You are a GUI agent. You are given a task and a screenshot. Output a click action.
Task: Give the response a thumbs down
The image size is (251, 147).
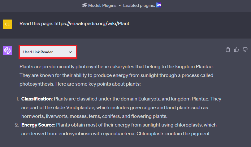[245, 50]
